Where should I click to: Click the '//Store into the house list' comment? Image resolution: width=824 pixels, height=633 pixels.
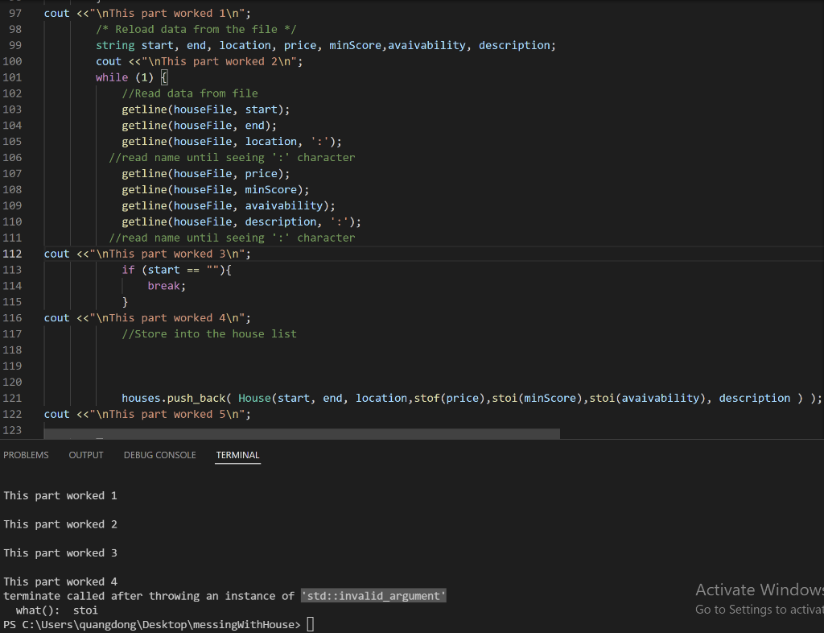point(209,334)
